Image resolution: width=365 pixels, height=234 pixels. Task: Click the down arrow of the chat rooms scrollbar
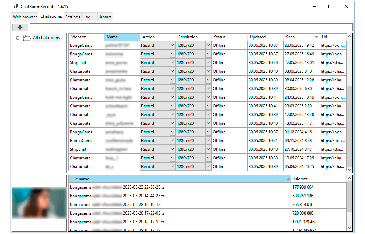(x=350, y=170)
